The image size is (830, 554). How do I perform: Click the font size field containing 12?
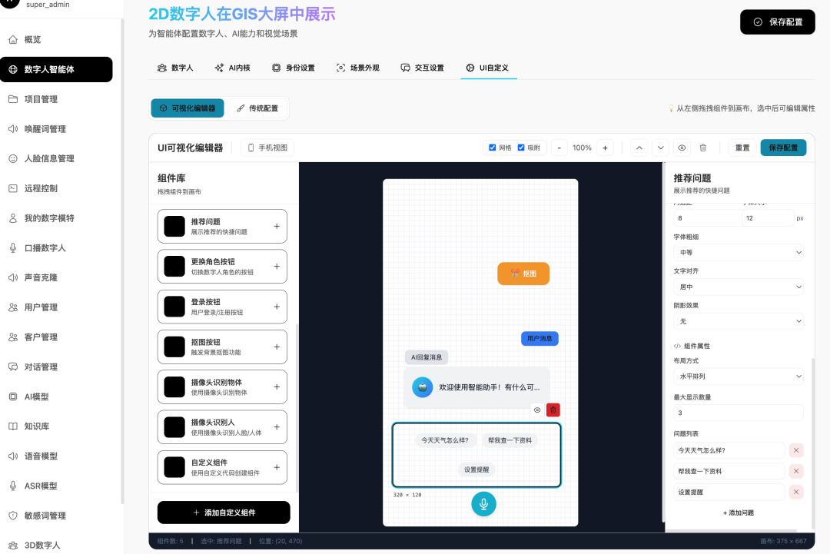pos(766,218)
